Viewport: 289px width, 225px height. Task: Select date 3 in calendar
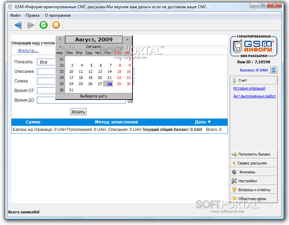click(x=72, y=65)
